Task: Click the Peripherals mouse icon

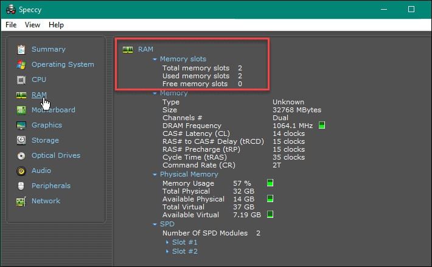Action: [x=21, y=186]
